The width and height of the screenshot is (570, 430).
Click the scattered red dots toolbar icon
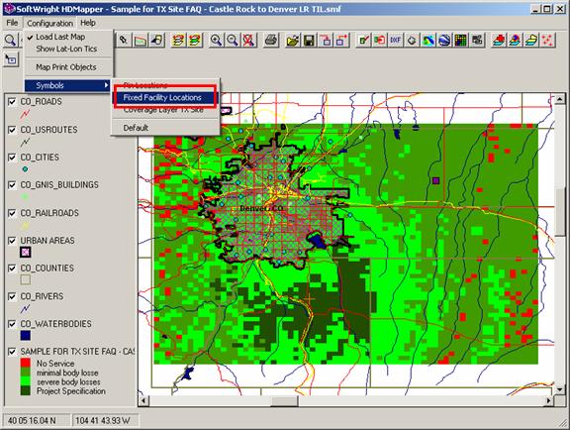click(548, 40)
